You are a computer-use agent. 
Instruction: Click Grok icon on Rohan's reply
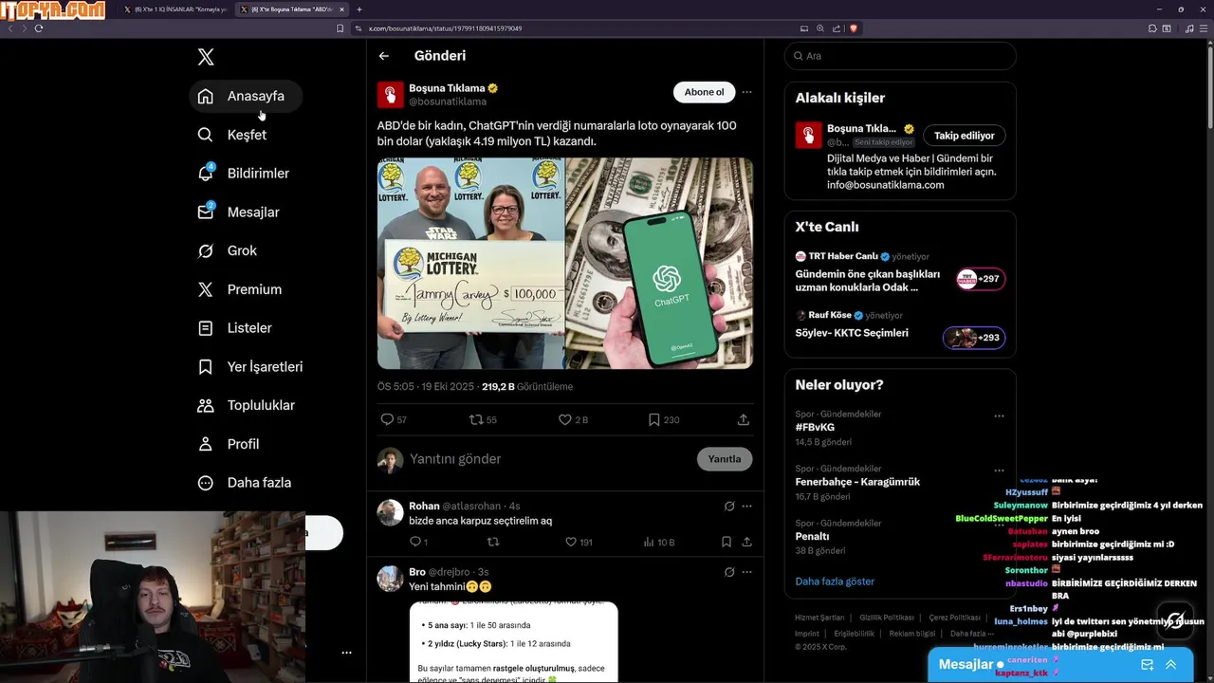729,507
